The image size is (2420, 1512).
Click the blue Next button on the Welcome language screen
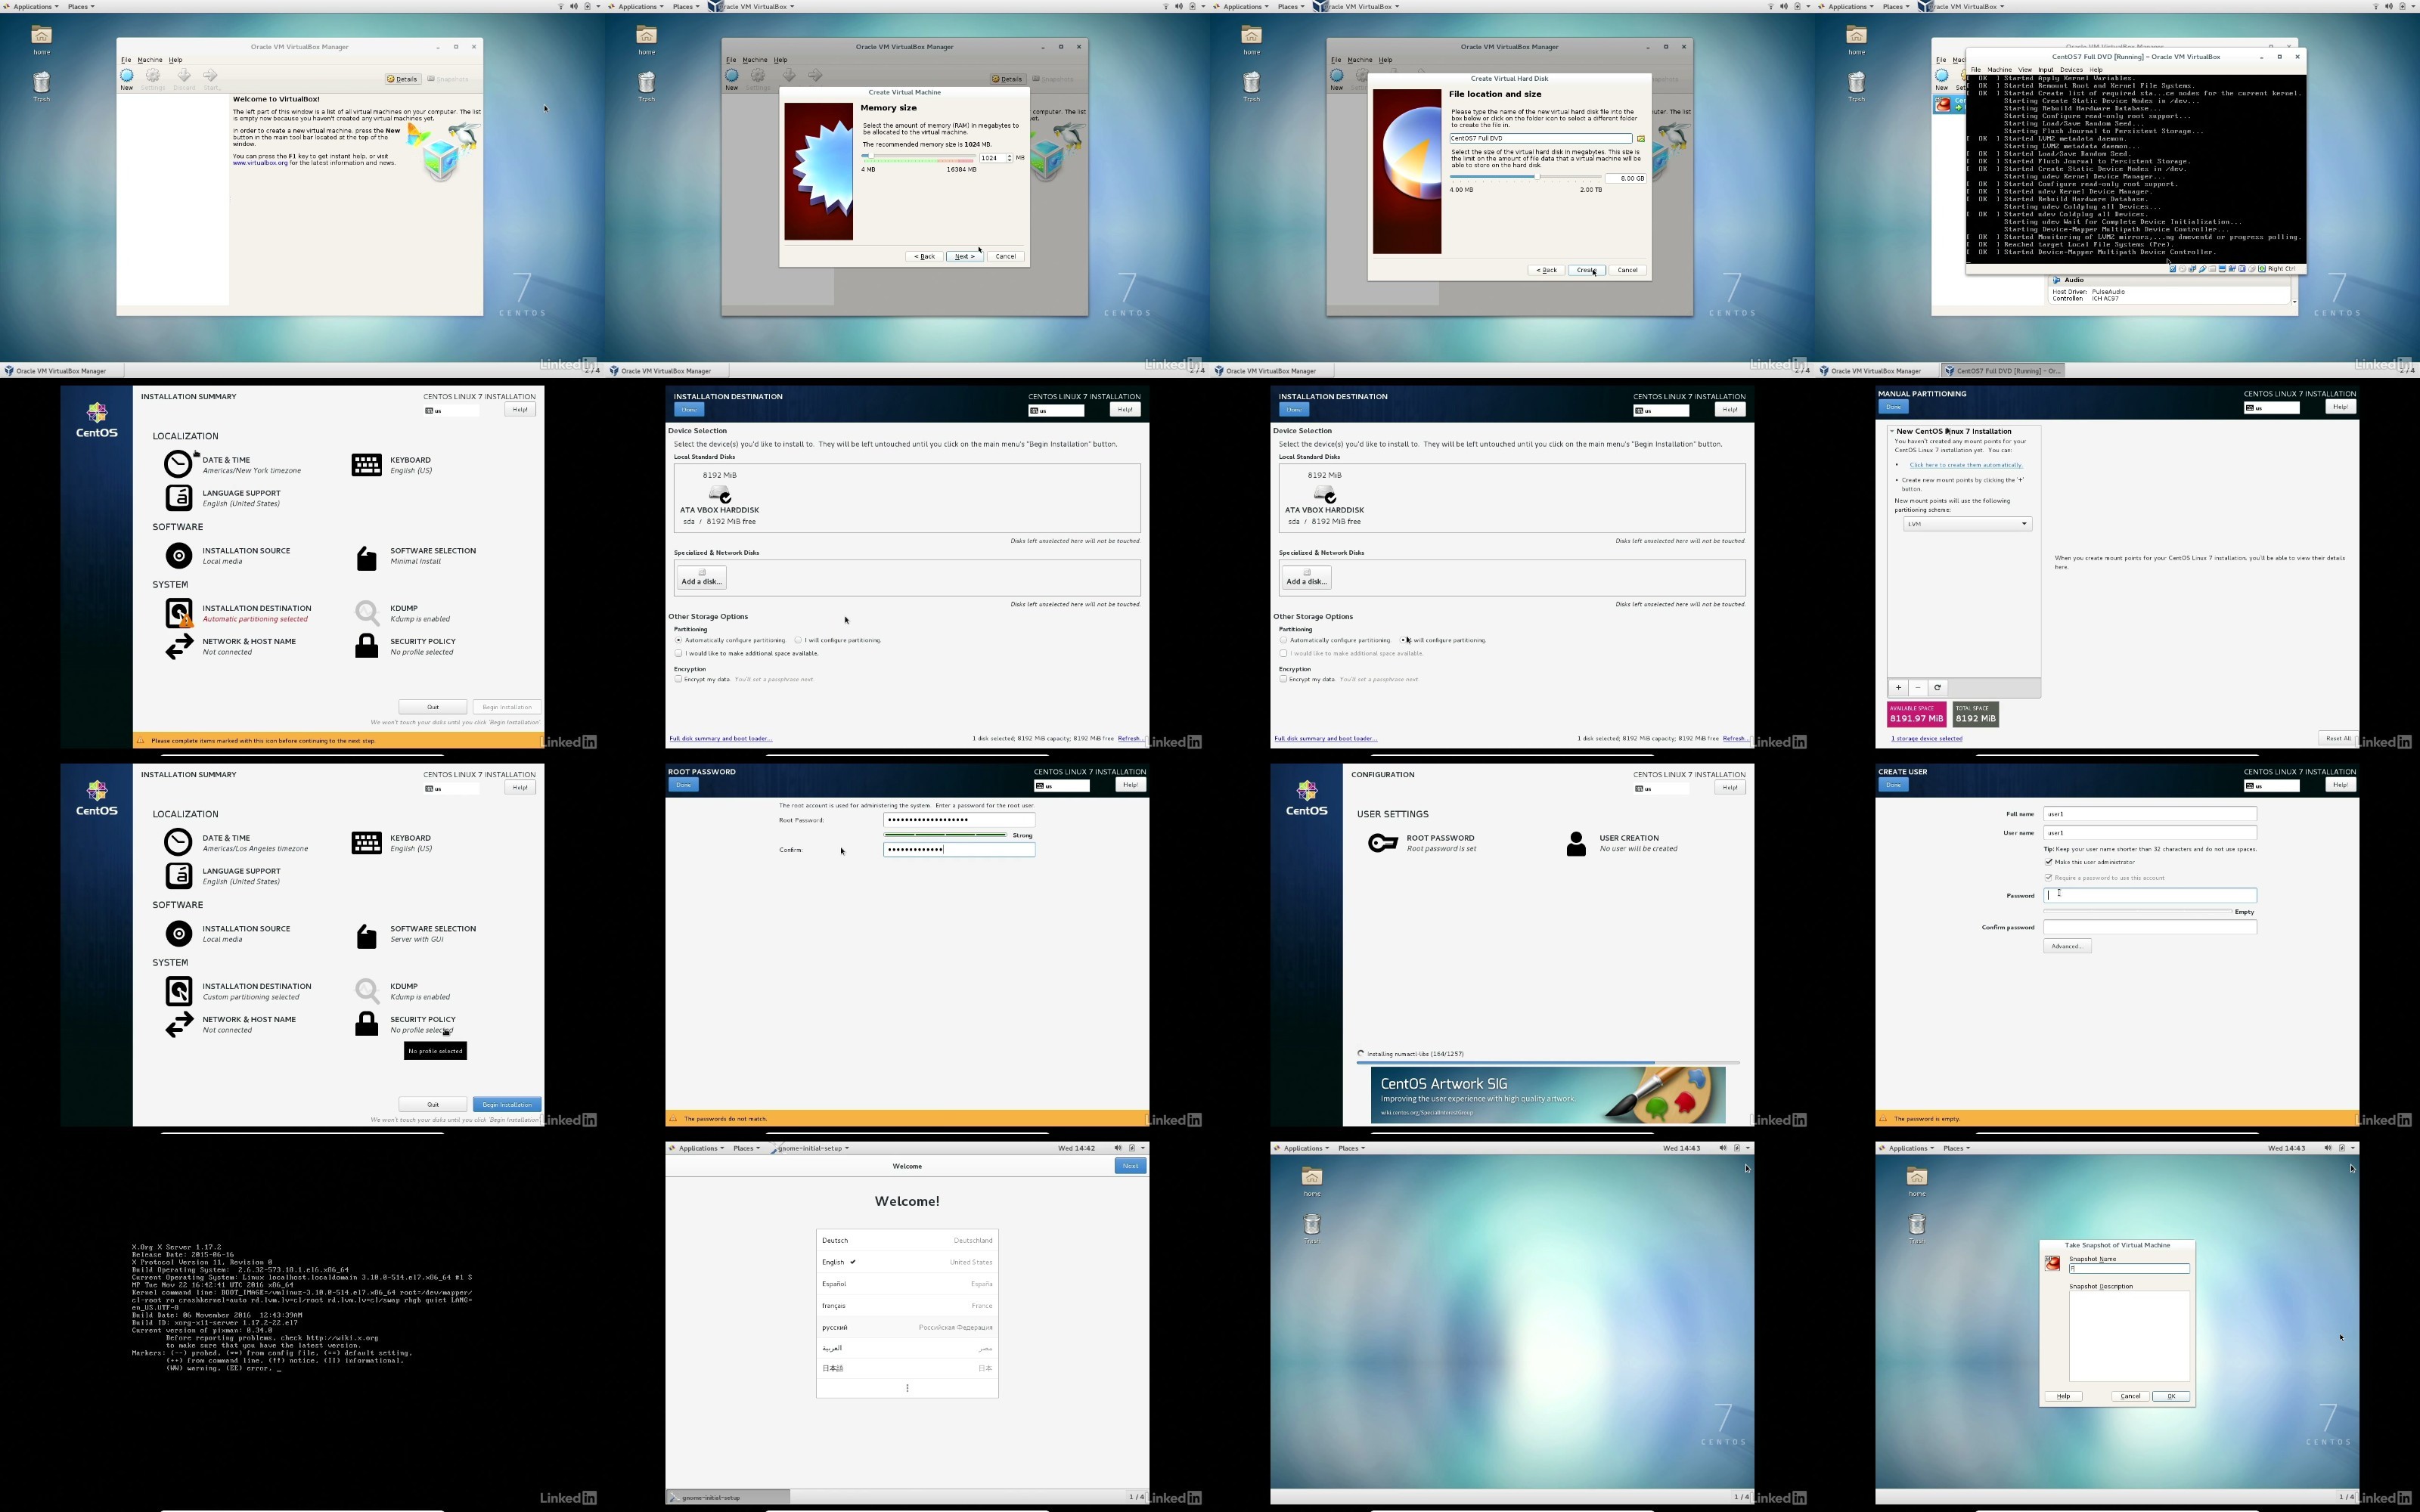point(1130,1166)
